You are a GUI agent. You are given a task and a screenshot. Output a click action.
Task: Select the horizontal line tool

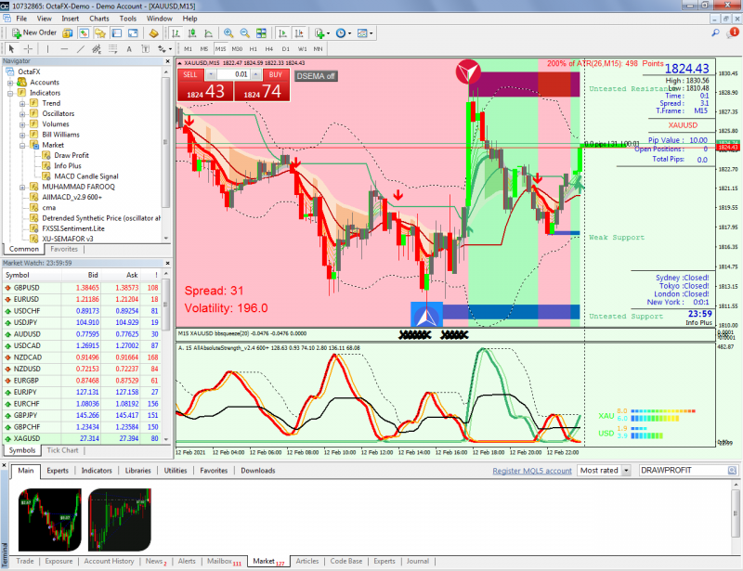point(64,49)
